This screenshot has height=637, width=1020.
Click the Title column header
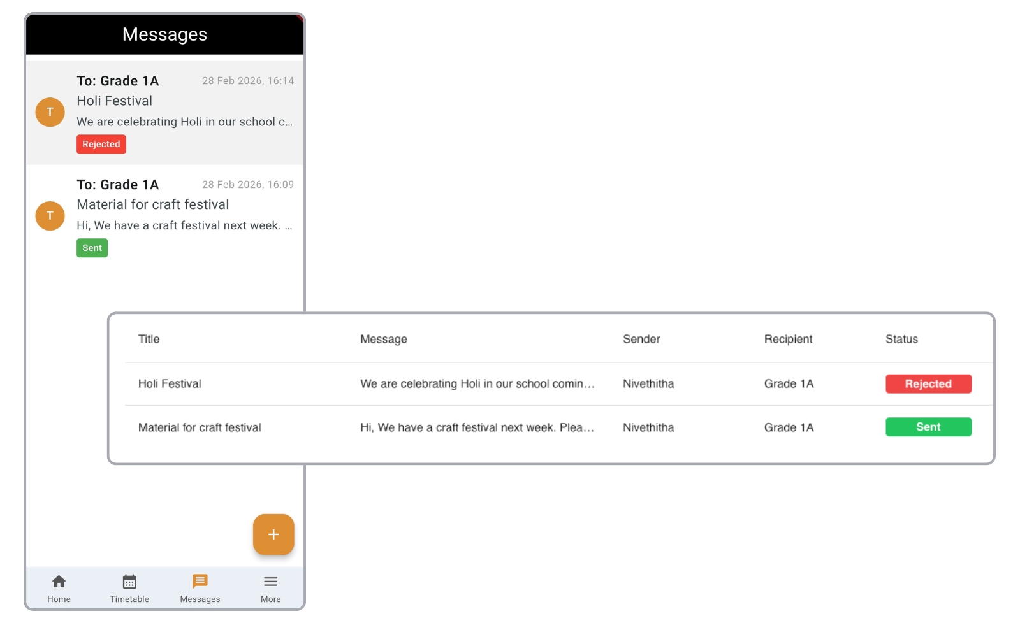click(x=149, y=339)
